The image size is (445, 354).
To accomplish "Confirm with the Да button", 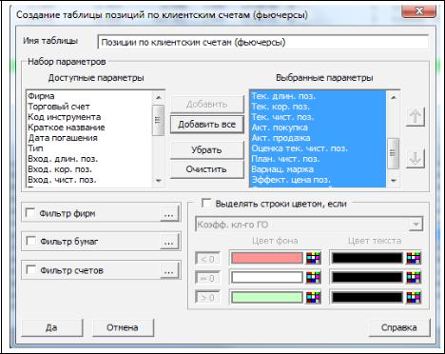I will click(52, 327).
